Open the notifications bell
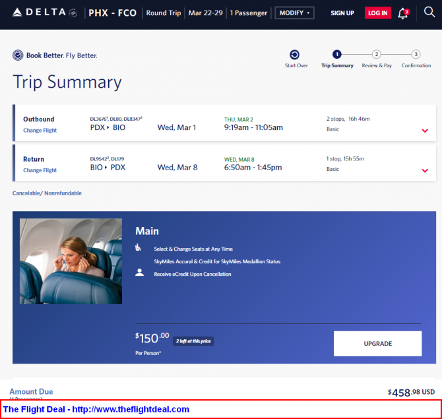442x419 pixels. coord(402,13)
